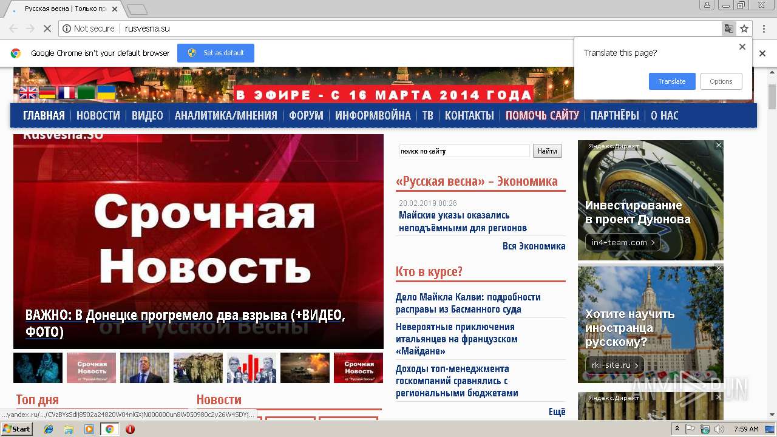This screenshot has width=777, height=437.
Task: Click the volume icon in system tray
Action: pos(719,429)
